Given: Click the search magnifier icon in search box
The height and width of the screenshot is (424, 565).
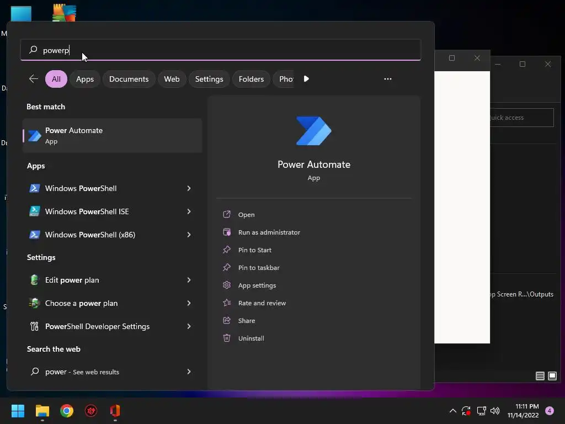Looking at the screenshot, I should (33, 50).
